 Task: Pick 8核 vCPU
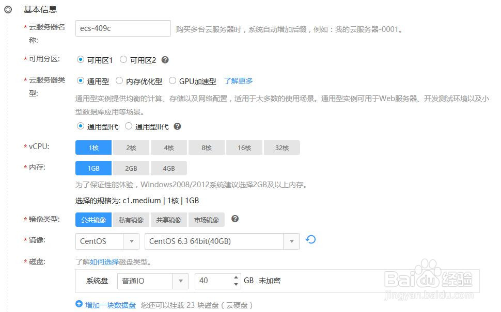click(207, 147)
